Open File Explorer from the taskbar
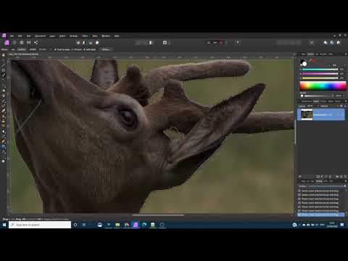The height and width of the screenshot is (261, 348). click(117, 225)
